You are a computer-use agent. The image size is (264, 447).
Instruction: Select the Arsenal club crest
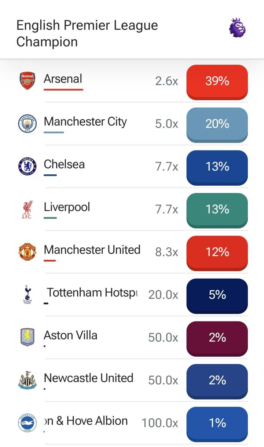[27, 81]
